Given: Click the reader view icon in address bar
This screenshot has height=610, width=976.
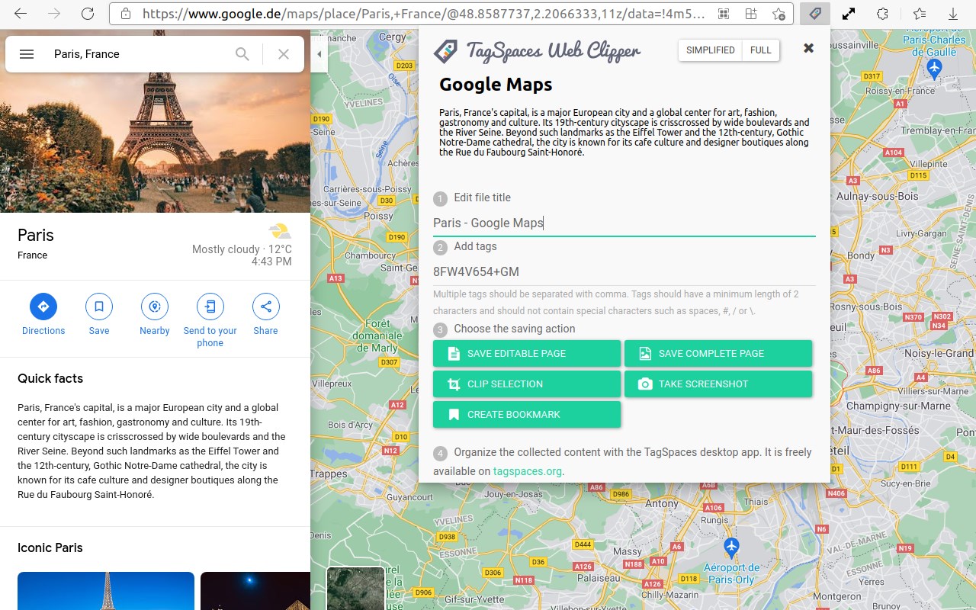Looking at the screenshot, I should click(x=751, y=14).
